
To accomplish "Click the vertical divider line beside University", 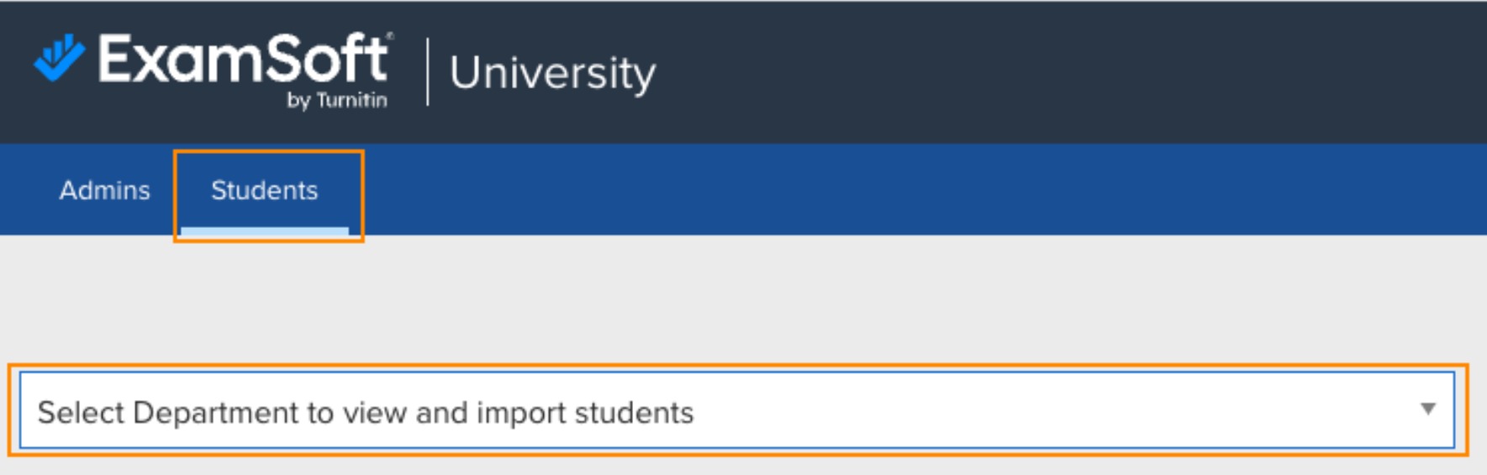I will point(428,72).
